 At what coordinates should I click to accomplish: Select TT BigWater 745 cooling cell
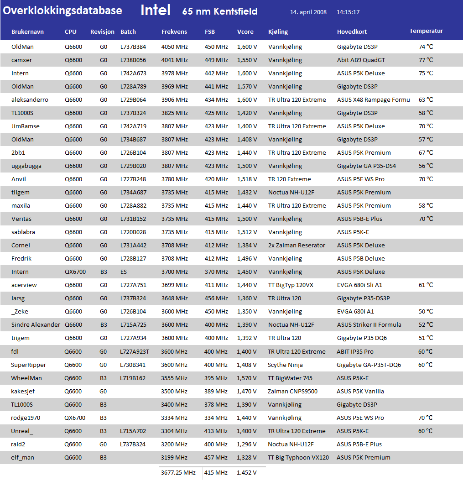[x=290, y=378]
